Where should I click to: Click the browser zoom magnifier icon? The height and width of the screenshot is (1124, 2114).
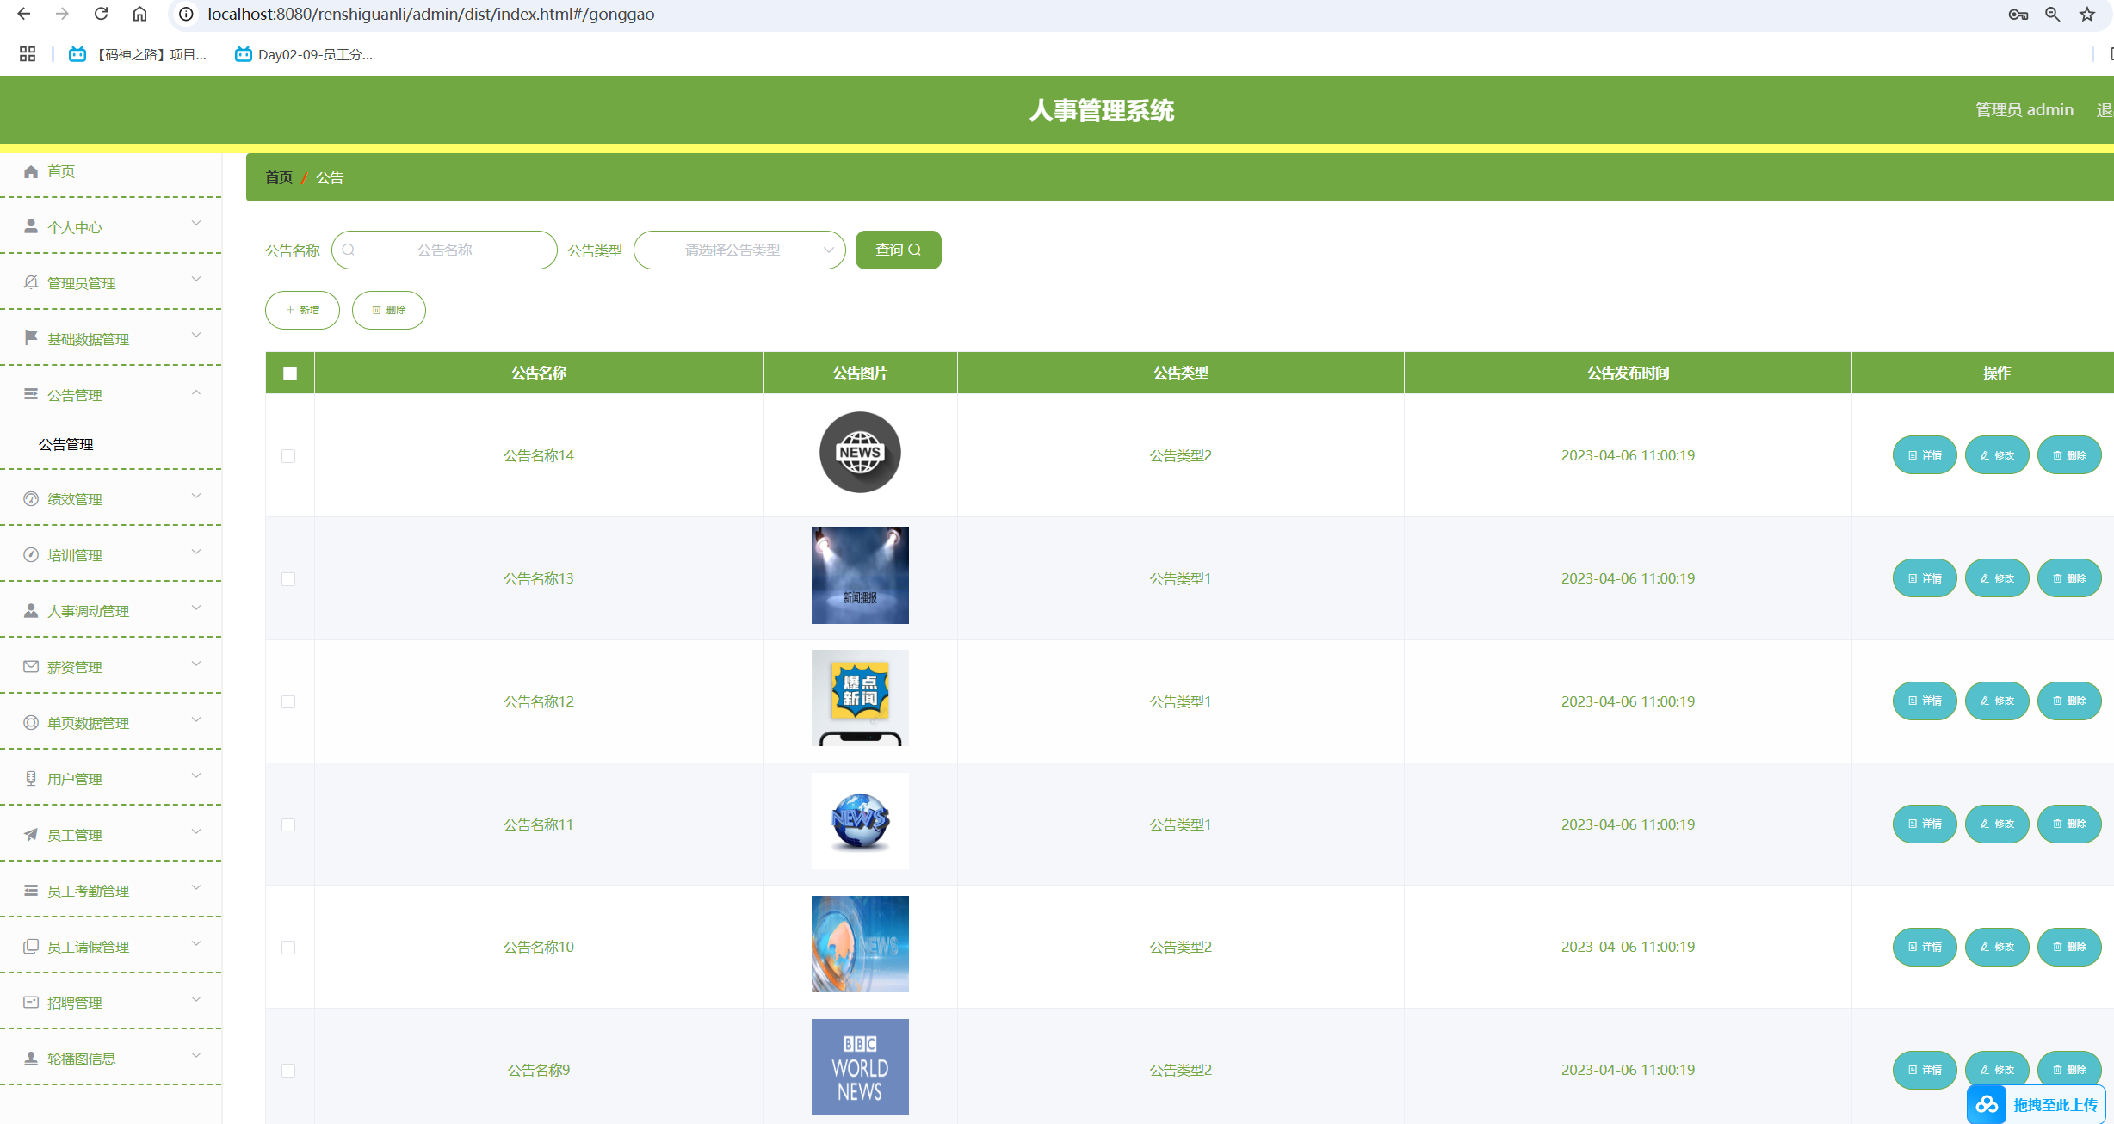[x=2053, y=14]
